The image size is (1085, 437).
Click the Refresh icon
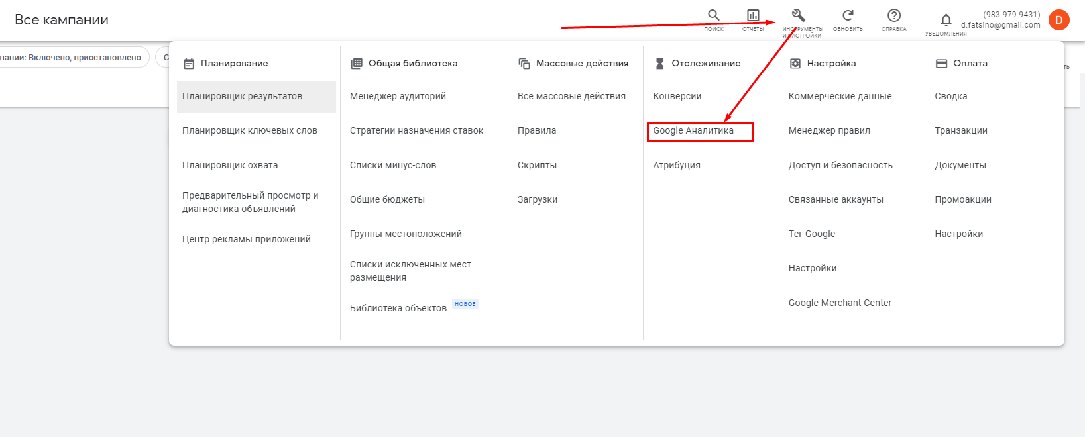pos(848,16)
